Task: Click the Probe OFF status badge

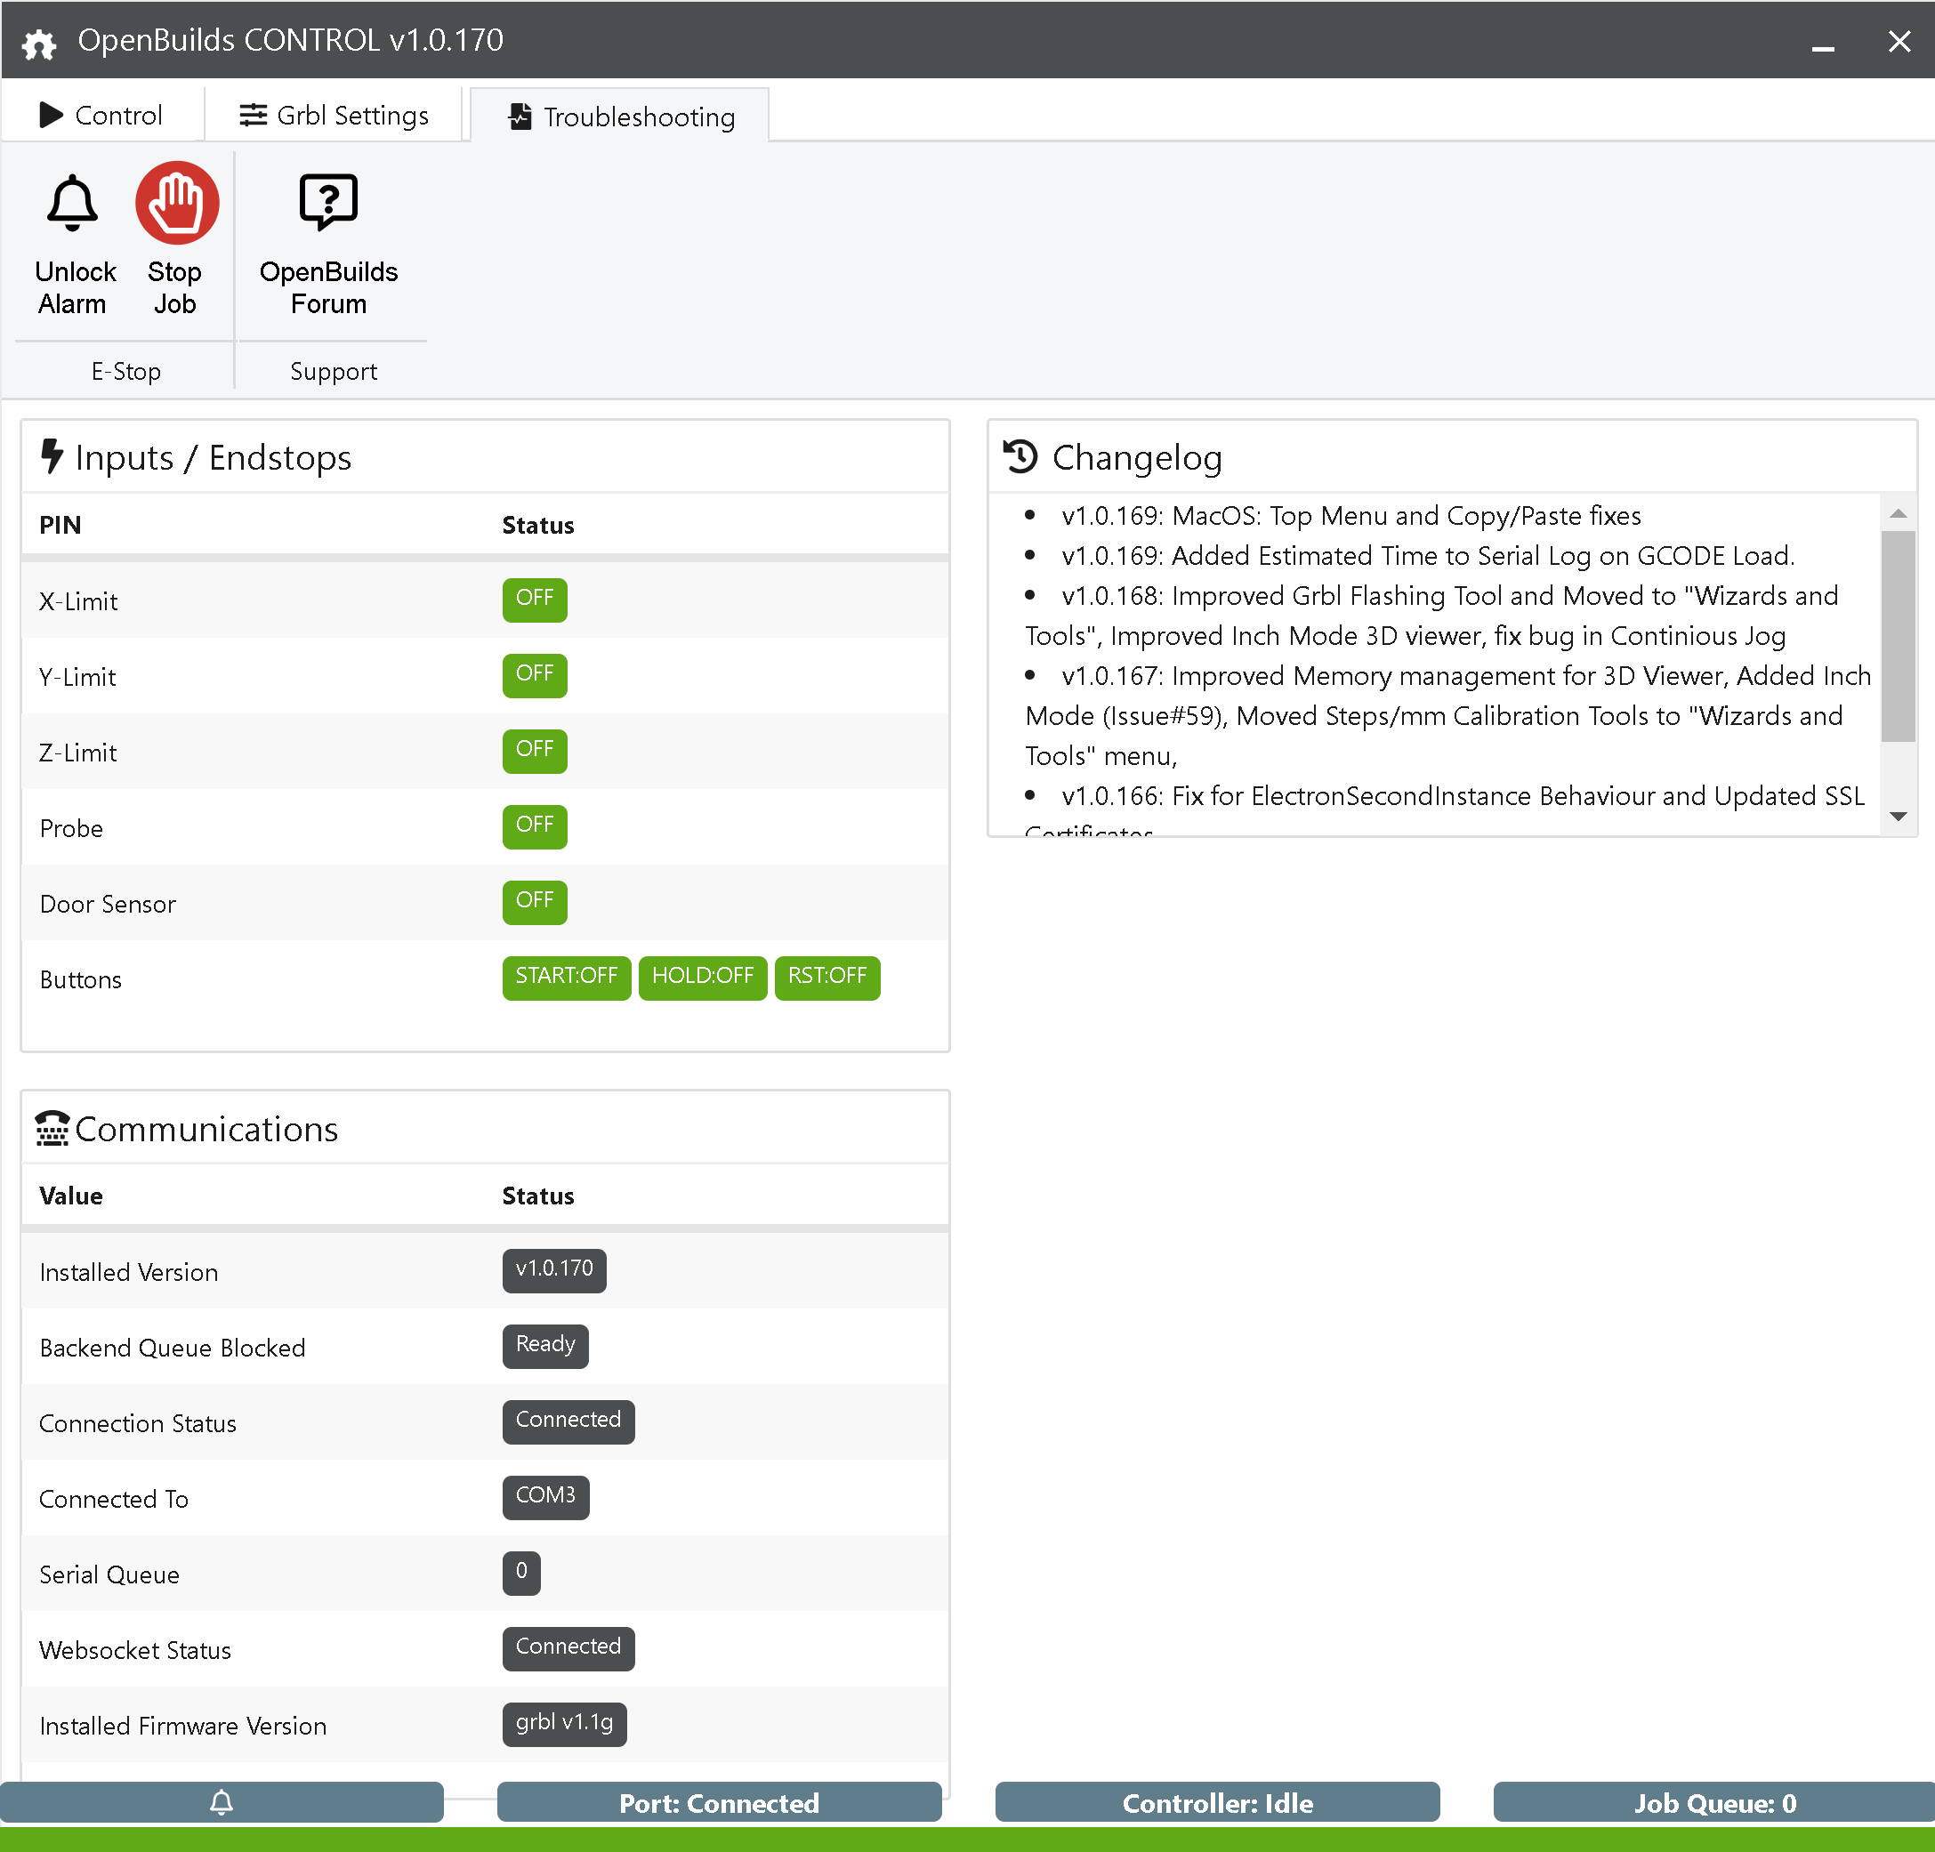Action: point(534,826)
